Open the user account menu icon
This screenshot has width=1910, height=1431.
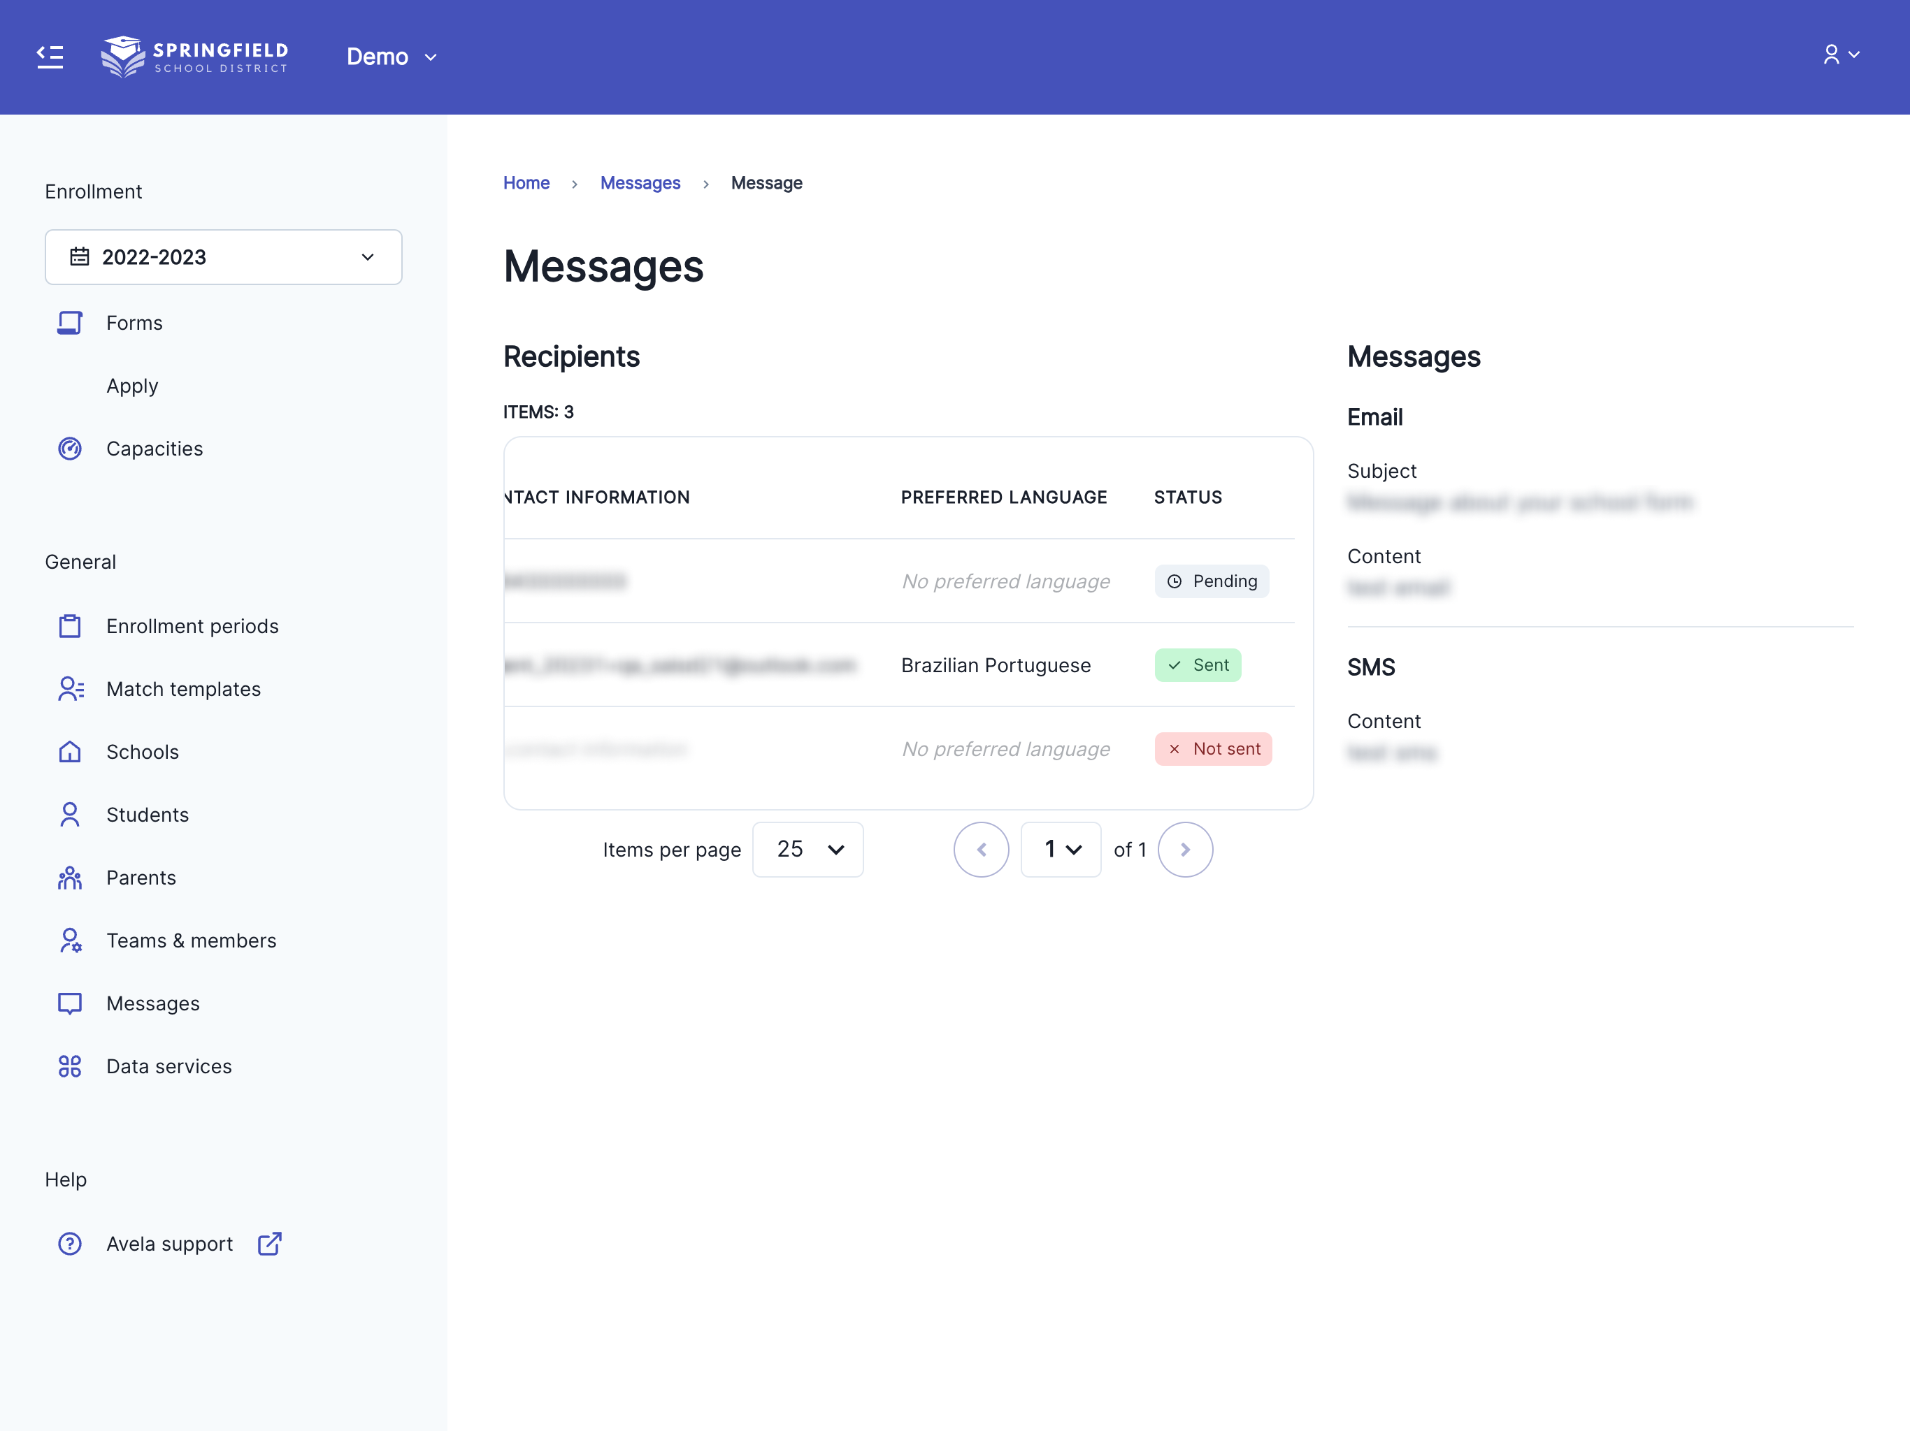(1840, 55)
